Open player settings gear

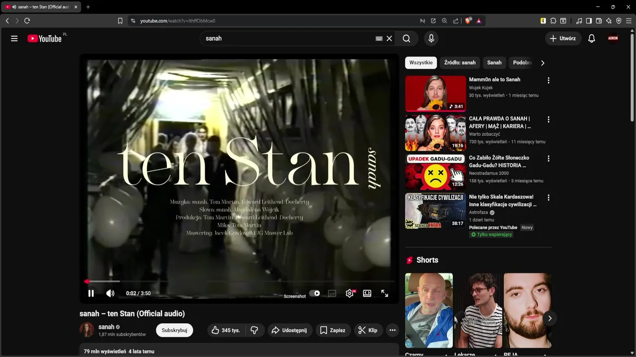(350, 294)
